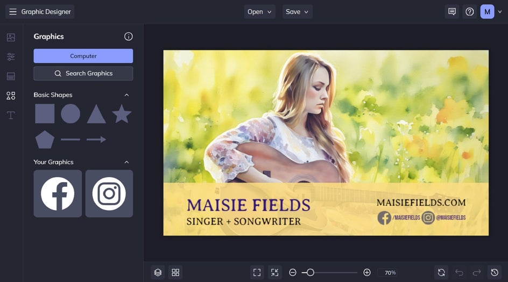Collapse the Basic Shapes section
The image size is (508, 282).
click(126, 95)
